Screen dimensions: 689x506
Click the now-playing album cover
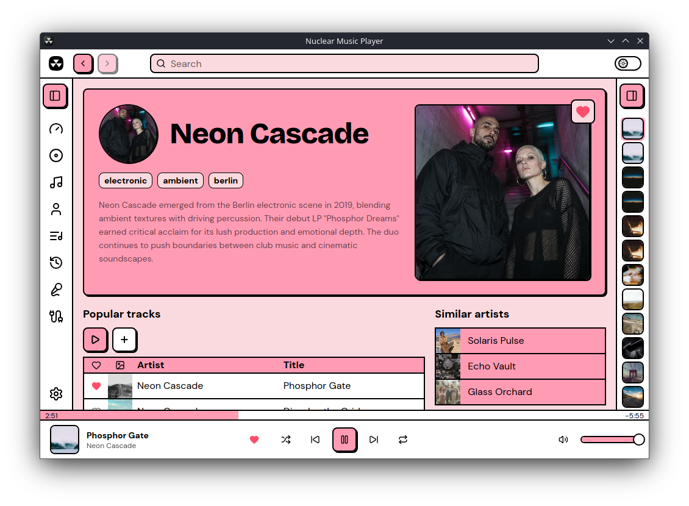pos(65,439)
